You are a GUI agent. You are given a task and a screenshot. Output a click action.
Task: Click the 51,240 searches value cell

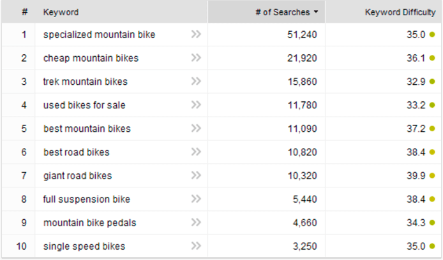coord(266,34)
